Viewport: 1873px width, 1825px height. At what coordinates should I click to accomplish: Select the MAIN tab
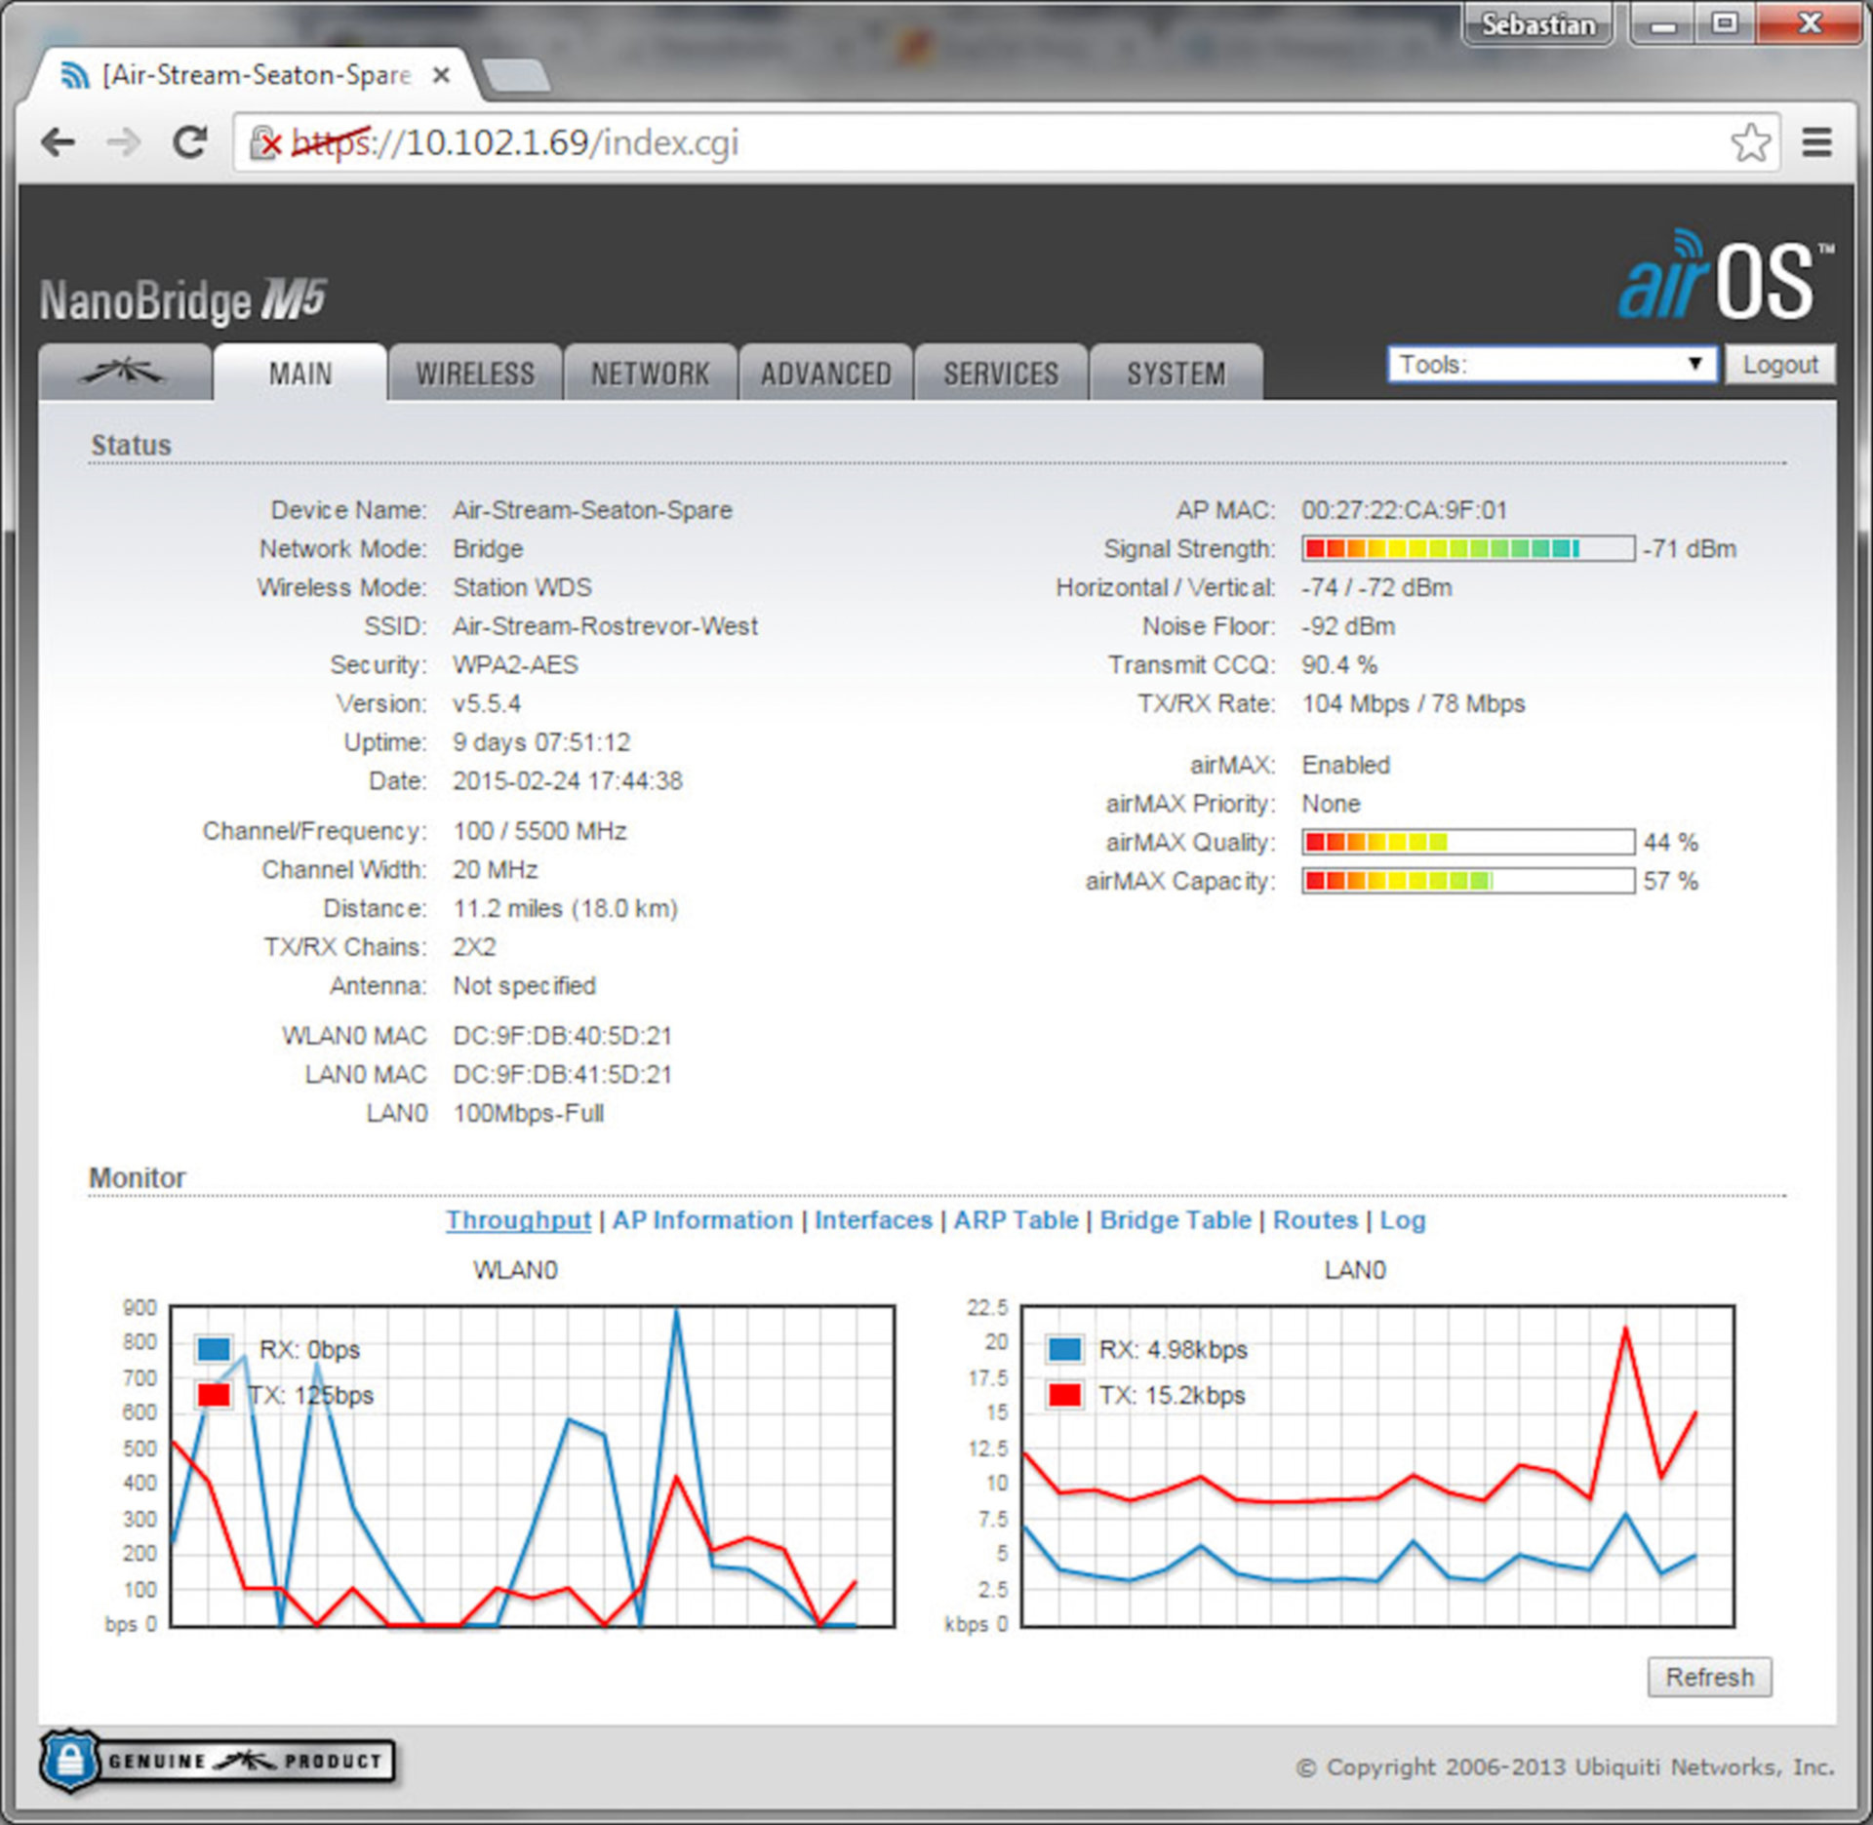pyautogui.click(x=300, y=373)
